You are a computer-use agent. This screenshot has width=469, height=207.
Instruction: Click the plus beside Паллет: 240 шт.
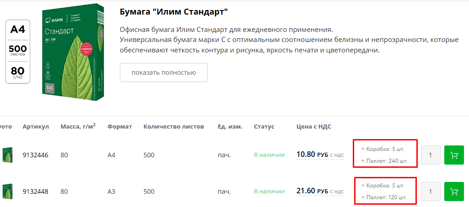pos(363,161)
